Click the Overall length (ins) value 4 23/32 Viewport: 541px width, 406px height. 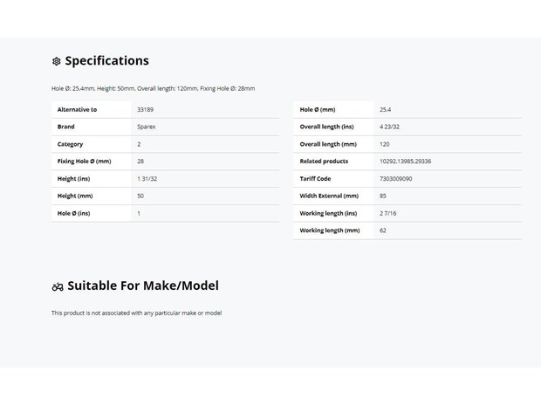389,127
